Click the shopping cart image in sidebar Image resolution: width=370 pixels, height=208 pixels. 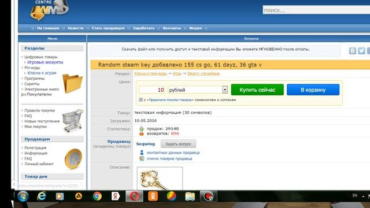[73, 120]
